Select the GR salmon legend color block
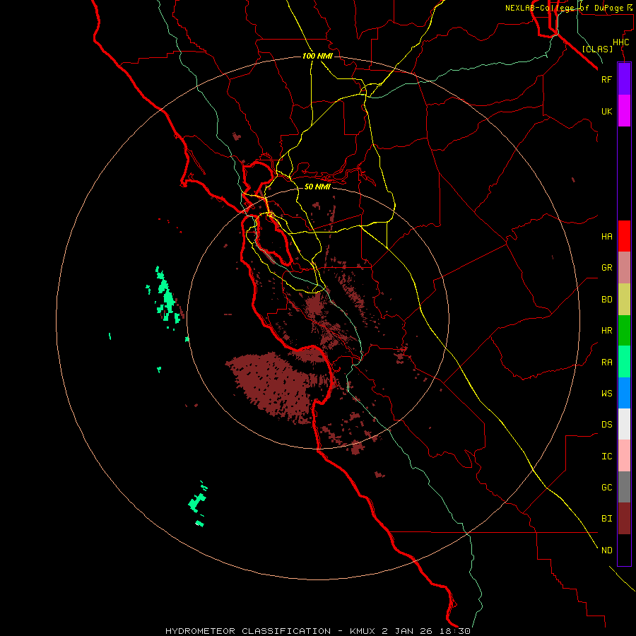 tap(624, 268)
